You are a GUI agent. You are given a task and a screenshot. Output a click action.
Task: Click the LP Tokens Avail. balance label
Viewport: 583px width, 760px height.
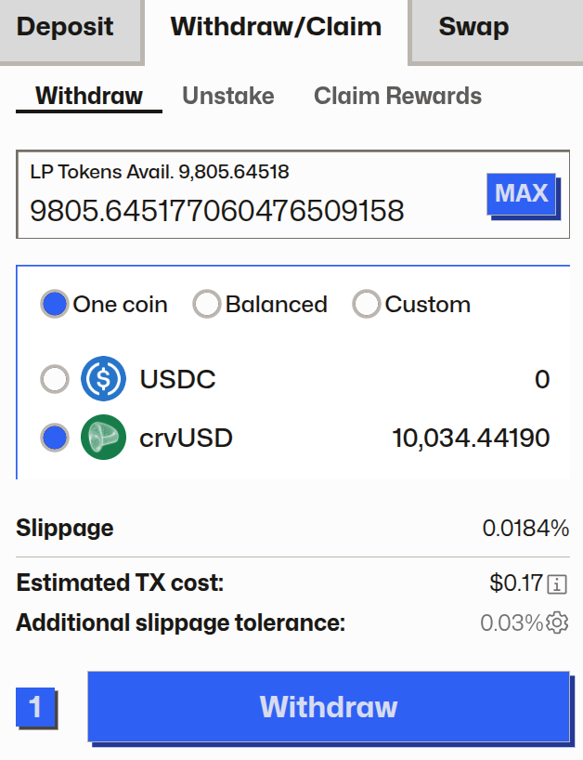point(160,172)
